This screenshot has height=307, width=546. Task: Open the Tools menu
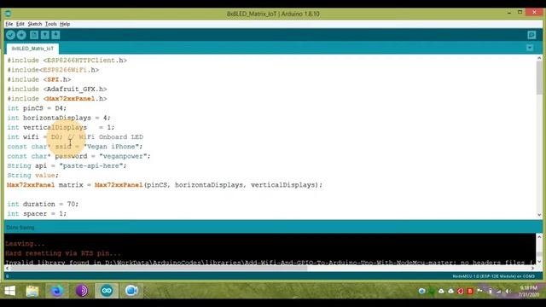click(x=51, y=24)
